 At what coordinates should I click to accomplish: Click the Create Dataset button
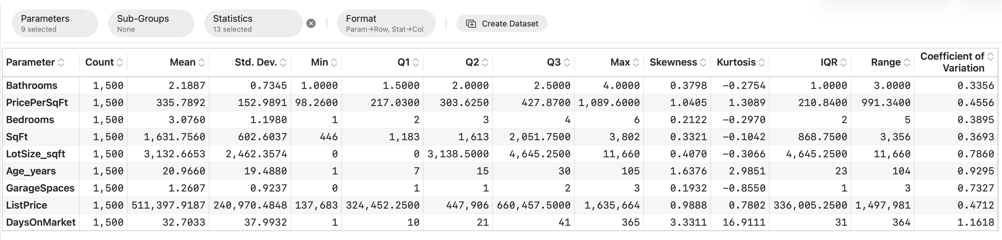502,24
